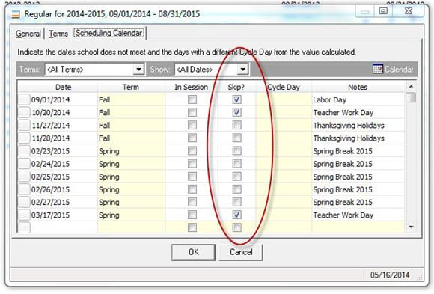This screenshot has height=294, width=434.
Task: Open the Terms <All Terms> dropdown
Action: pos(138,70)
